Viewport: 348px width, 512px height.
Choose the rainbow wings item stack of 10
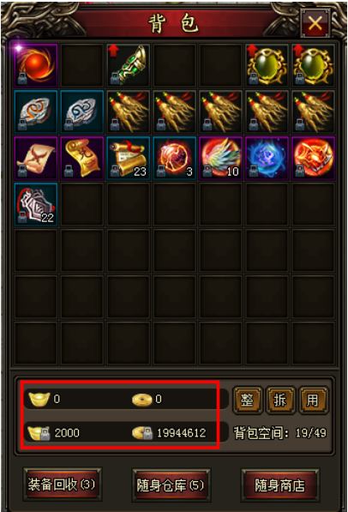click(x=220, y=159)
